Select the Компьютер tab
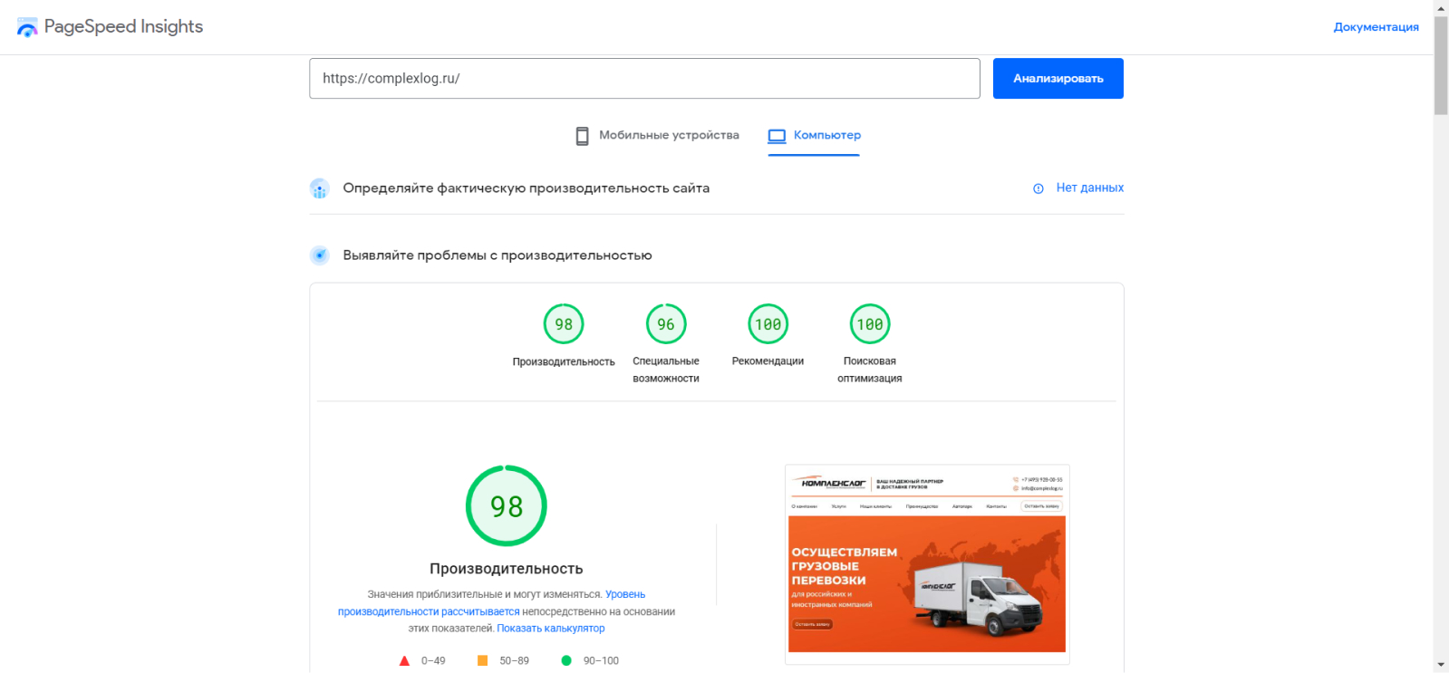The width and height of the screenshot is (1449, 673). point(814,136)
